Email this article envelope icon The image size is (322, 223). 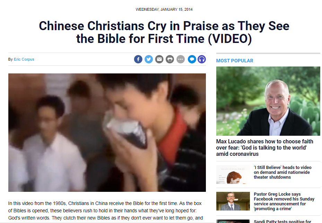(x=159, y=59)
